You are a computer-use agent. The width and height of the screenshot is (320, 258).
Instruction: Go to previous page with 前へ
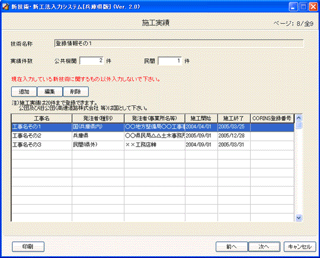[x=232, y=247]
